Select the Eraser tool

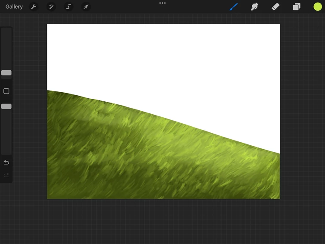[x=275, y=7]
